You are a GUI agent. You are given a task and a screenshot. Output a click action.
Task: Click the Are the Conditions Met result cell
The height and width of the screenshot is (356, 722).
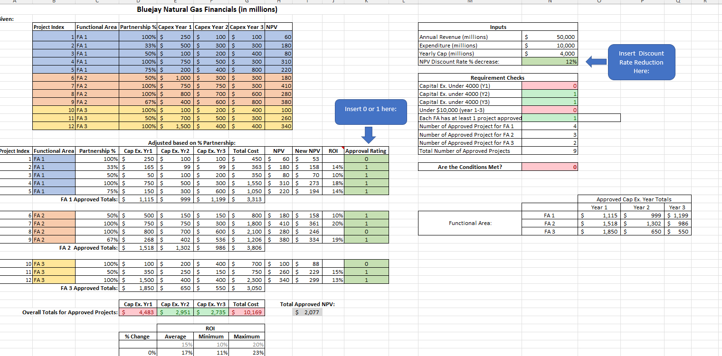(549, 167)
